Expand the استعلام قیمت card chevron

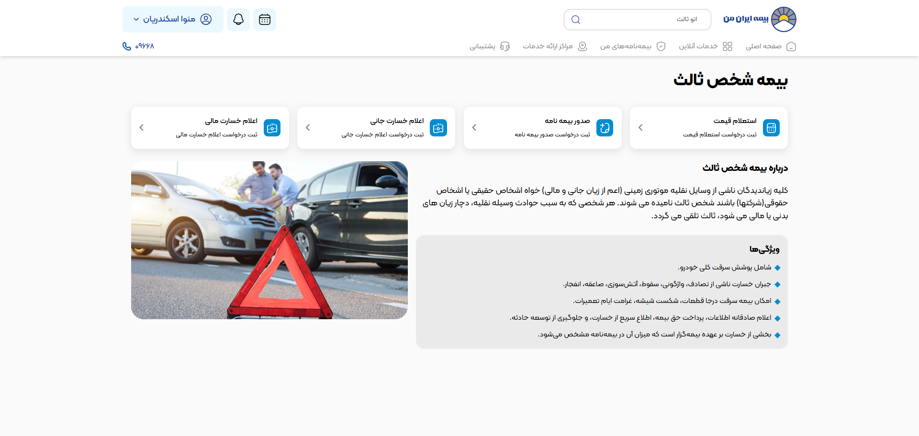[640, 127]
